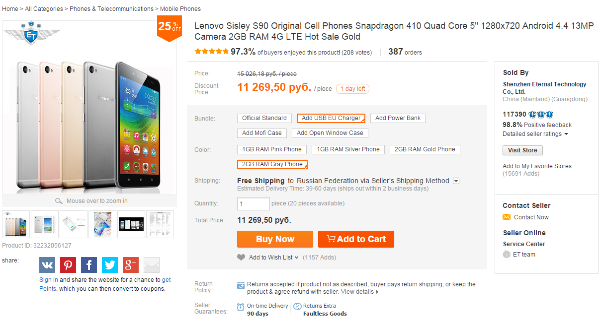Click the Contact Now envelope icon
The image size is (601, 327).
click(507, 217)
